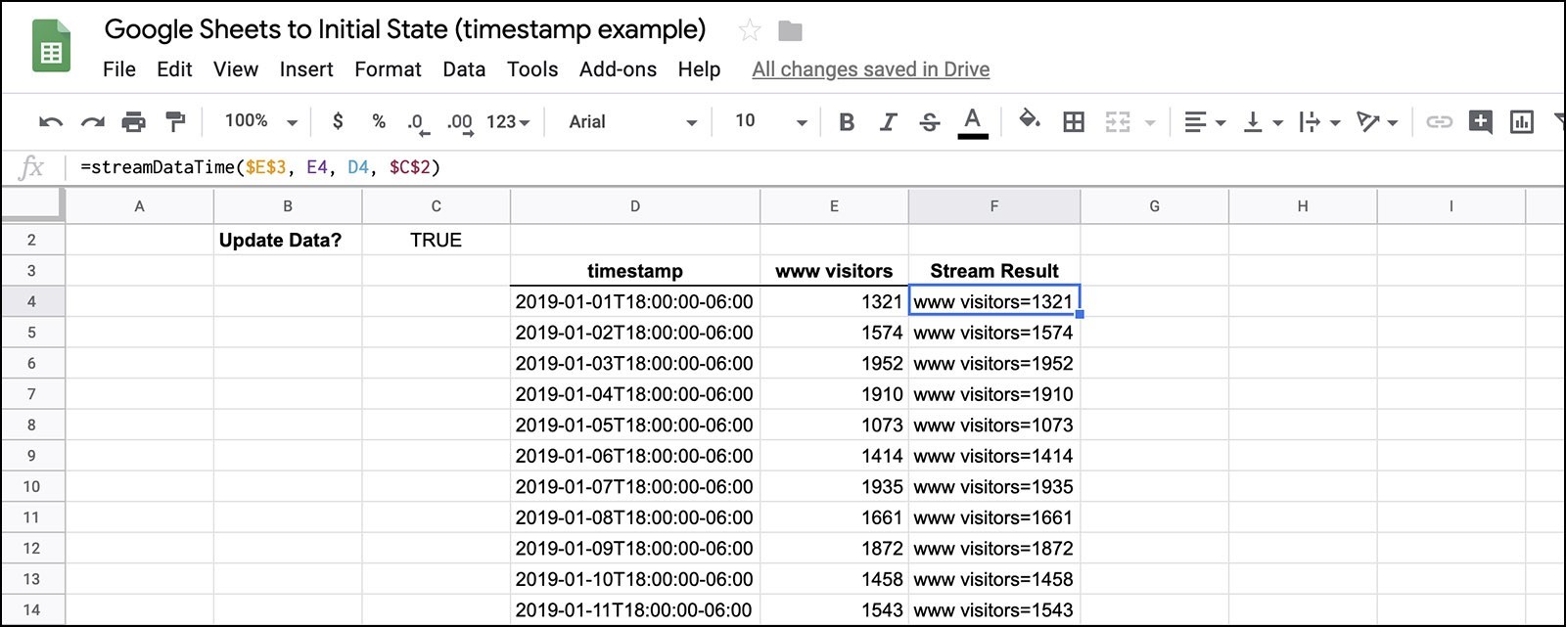Open the Edit menu

pos(174,69)
